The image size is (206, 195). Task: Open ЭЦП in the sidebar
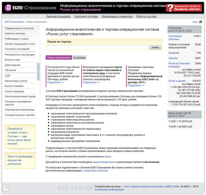[7, 76]
